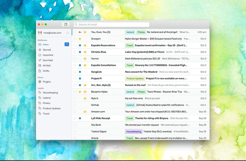Open Venmo Mark Ballesteros paid you email
246x161 pixels.
[141, 59]
